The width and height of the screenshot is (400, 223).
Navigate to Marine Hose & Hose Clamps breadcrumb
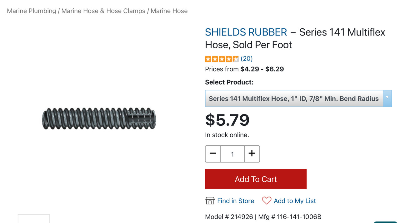point(103,11)
